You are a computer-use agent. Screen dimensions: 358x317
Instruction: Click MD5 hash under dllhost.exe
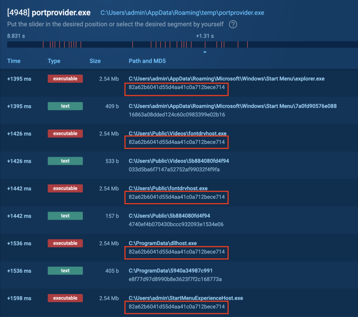pyautogui.click(x=177, y=252)
